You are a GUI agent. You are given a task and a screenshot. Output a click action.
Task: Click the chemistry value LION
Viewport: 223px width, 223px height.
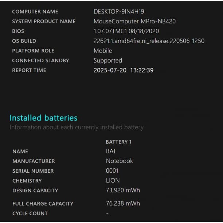coord(113,181)
